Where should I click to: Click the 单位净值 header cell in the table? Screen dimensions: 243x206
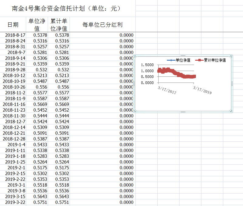pyautogui.click(x=37, y=25)
